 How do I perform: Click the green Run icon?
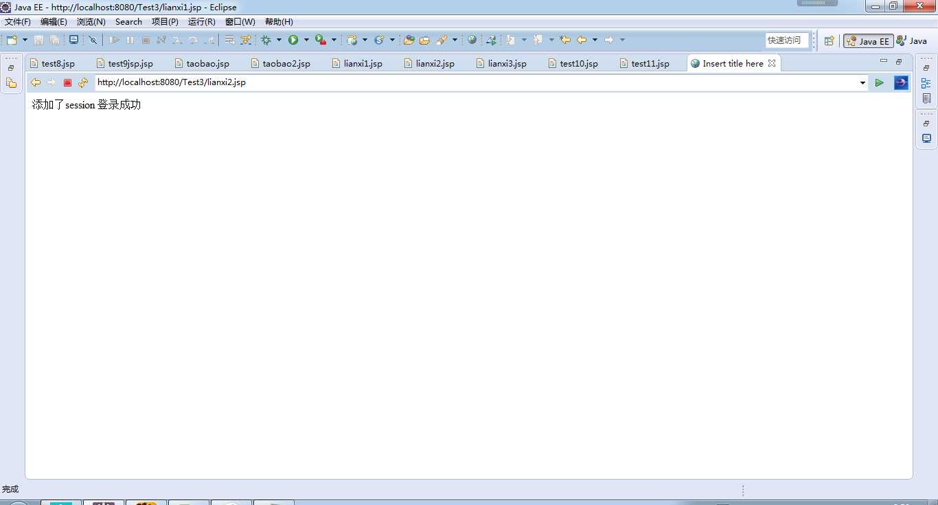coord(293,40)
